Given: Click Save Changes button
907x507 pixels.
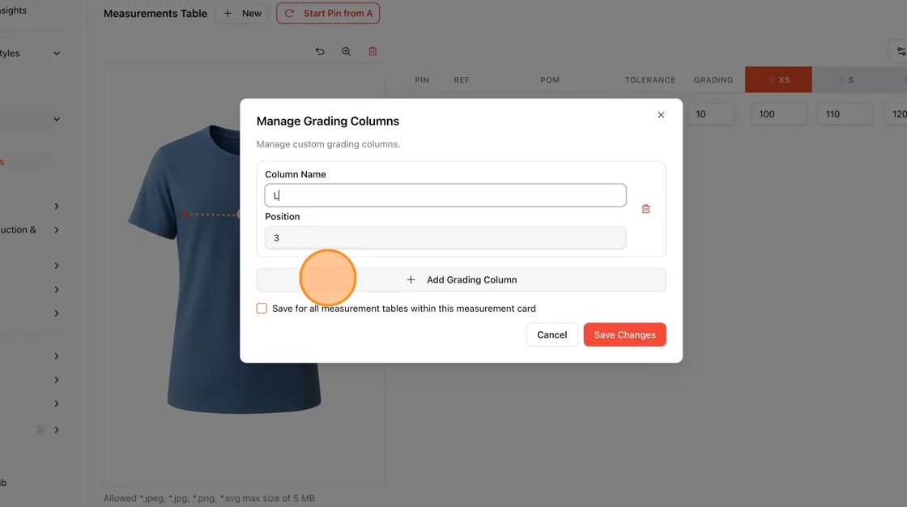Looking at the screenshot, I should (x=624, y=334).
